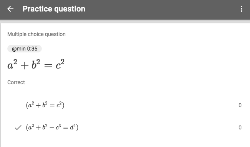This screenshot has height=147, width=250.
Task: Go back using the left arrow icon
Action: tap(10, 9)
